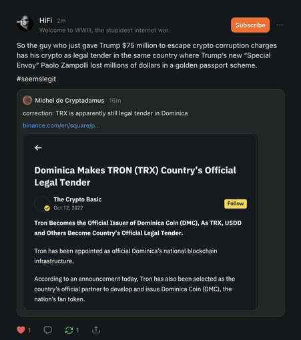Open the three-dot more options menu
This screenshot has height=340, width=301.
point(280,25)
